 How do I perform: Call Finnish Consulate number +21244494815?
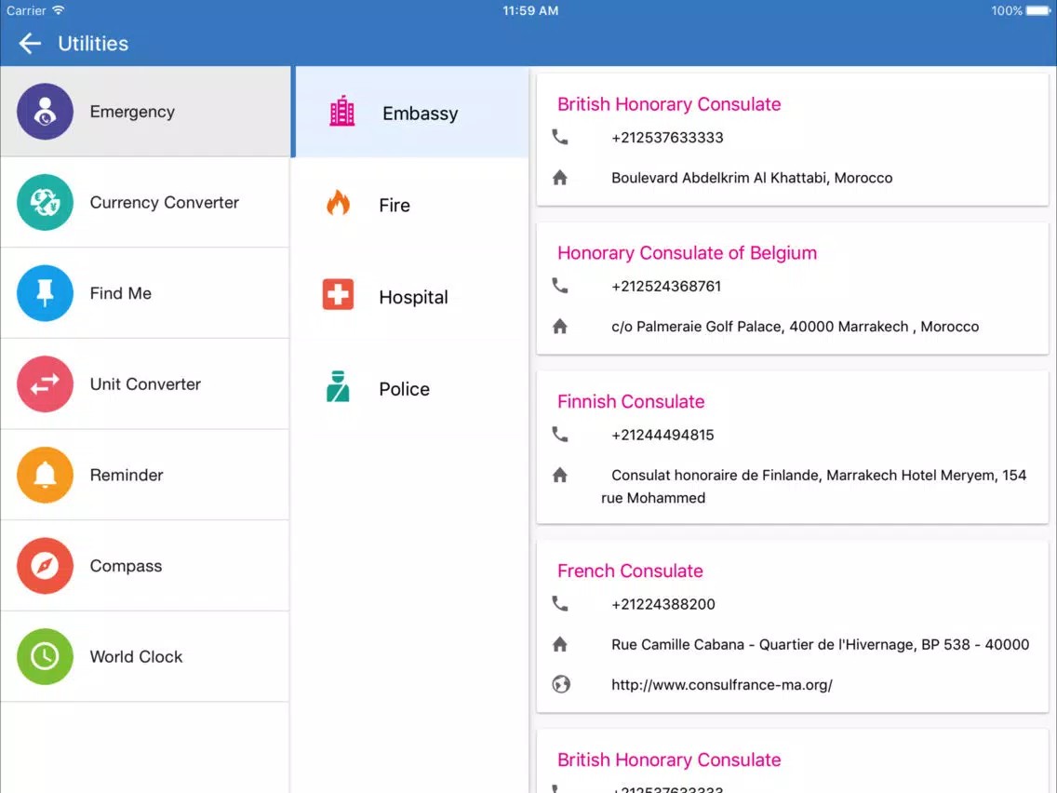click(662, 435)
